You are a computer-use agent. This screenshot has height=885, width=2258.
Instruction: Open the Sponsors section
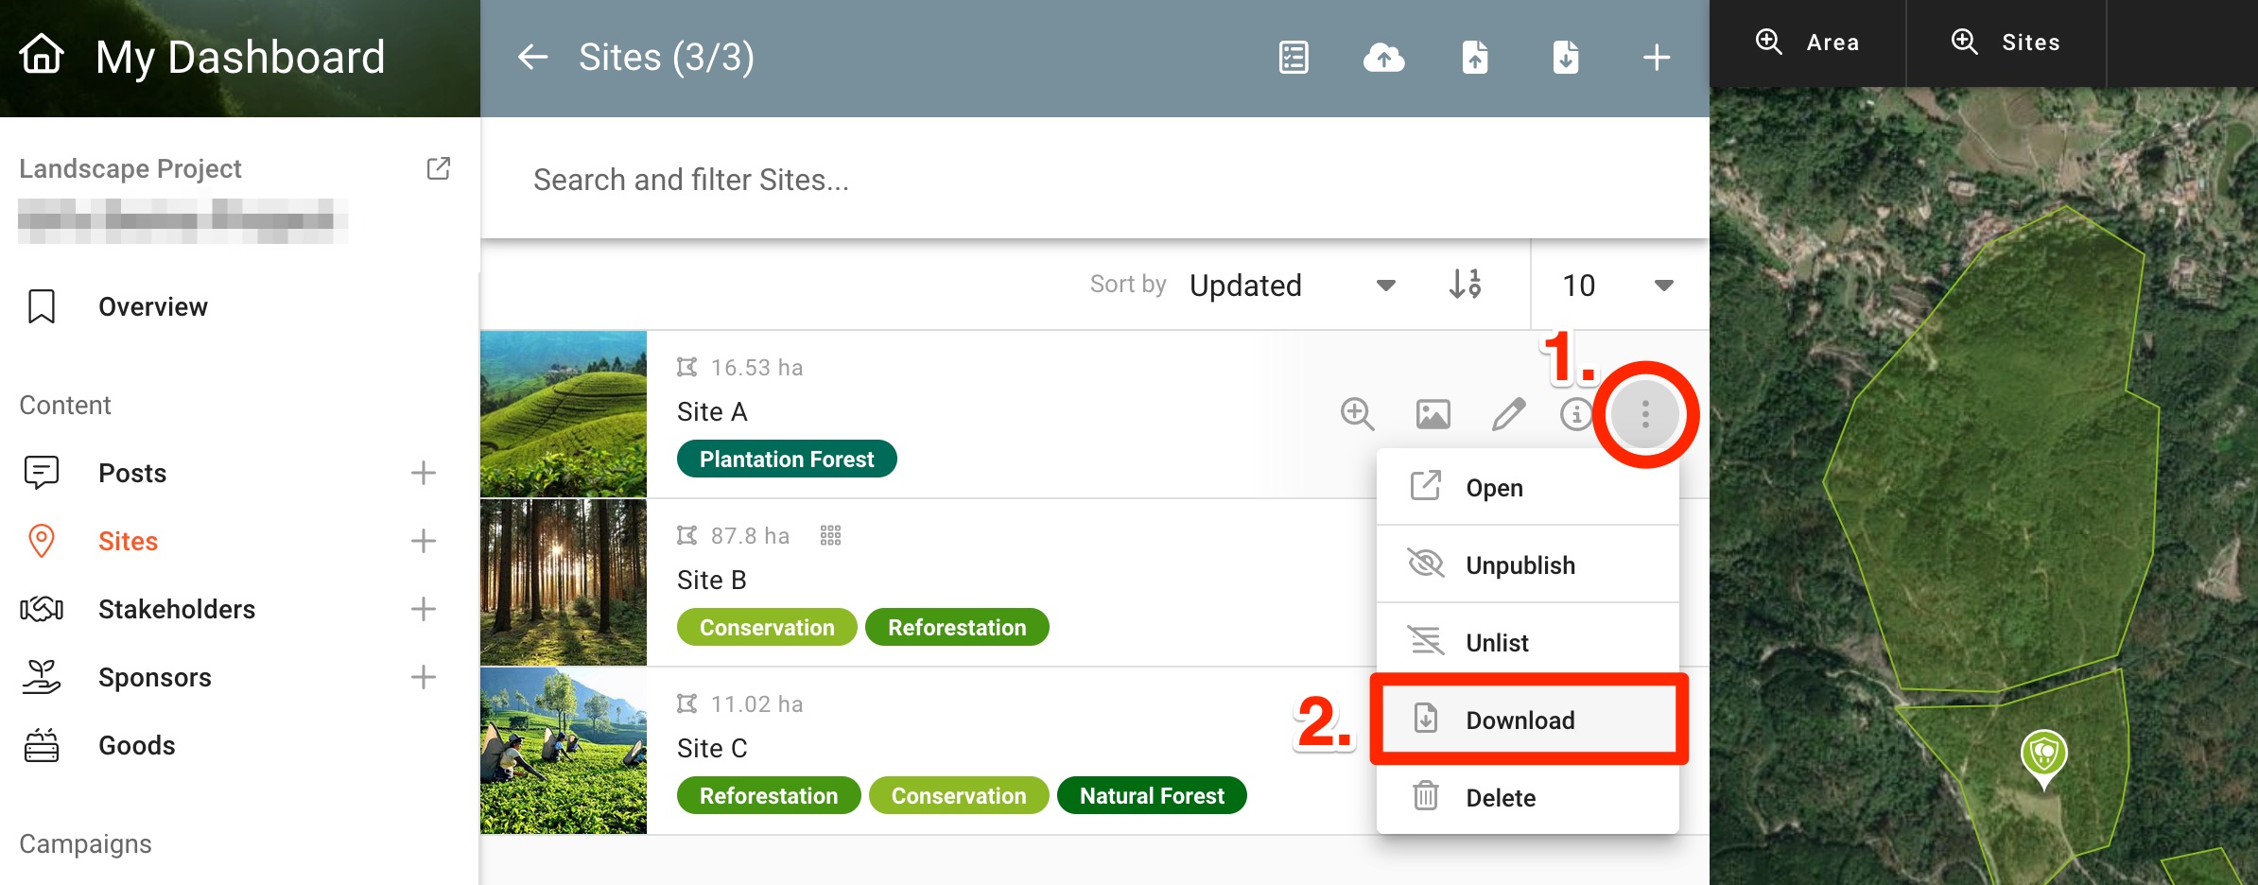155,677
